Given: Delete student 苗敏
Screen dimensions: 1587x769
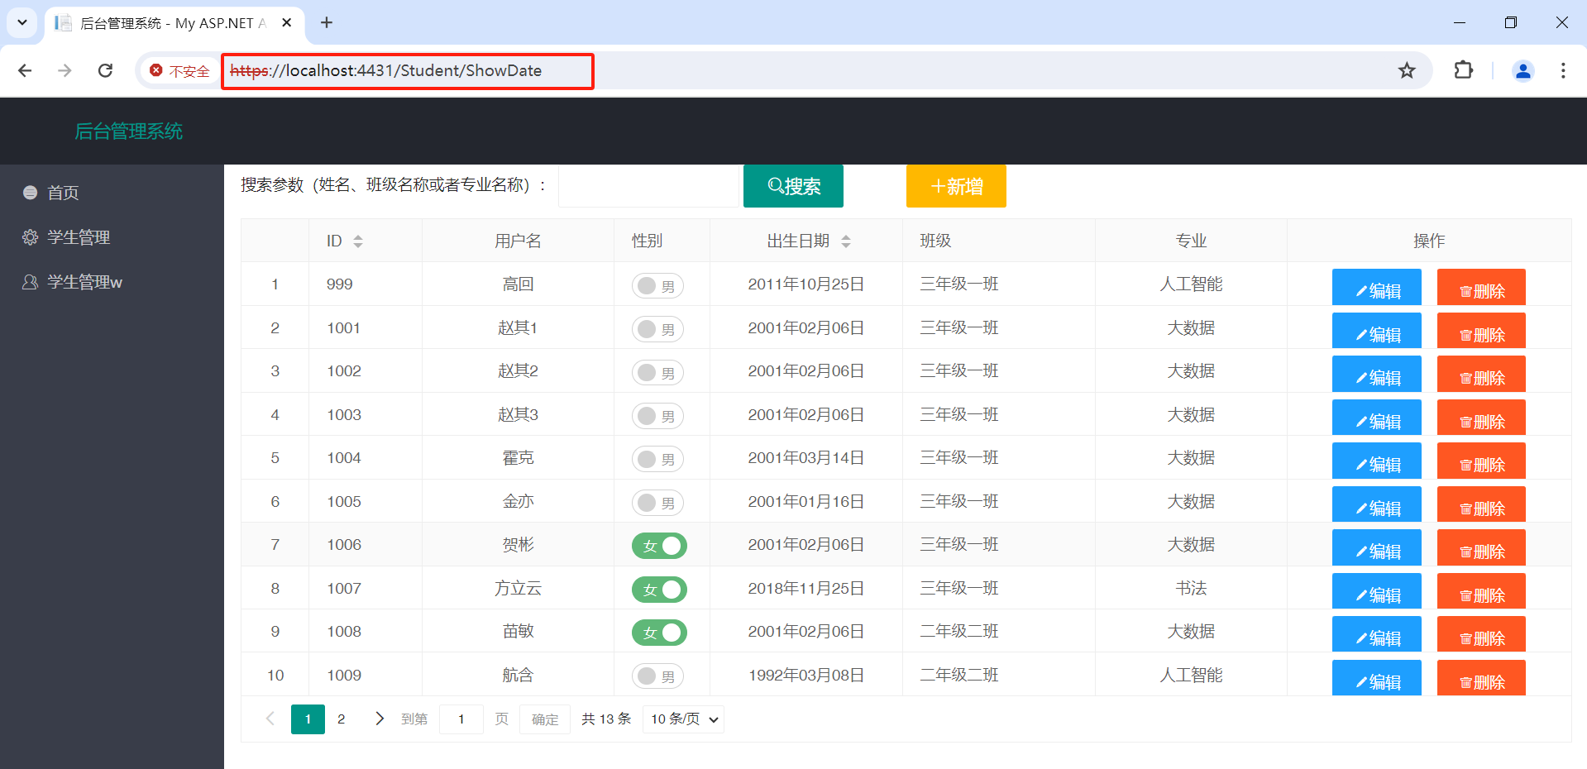Looking at the screenshot, I should coord(1481,634).
